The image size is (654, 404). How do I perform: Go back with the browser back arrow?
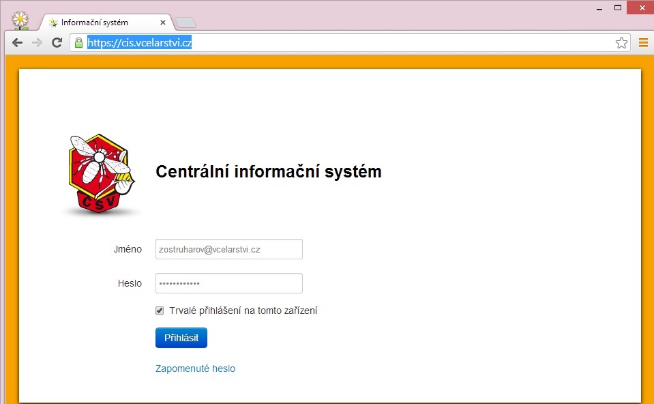click(17, 42)
